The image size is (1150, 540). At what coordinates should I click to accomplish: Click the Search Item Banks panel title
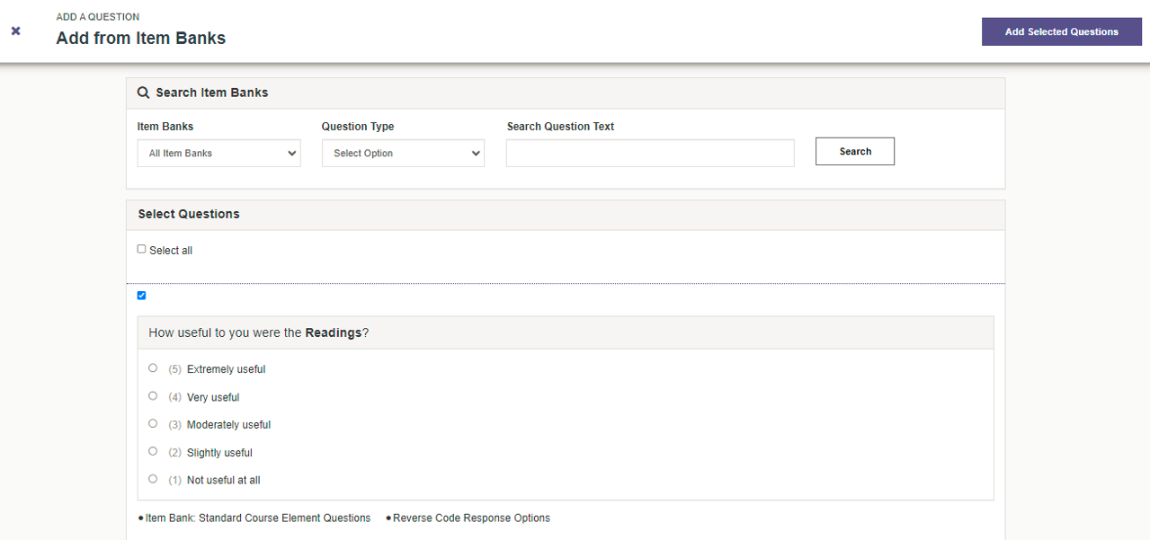[212, 93]
